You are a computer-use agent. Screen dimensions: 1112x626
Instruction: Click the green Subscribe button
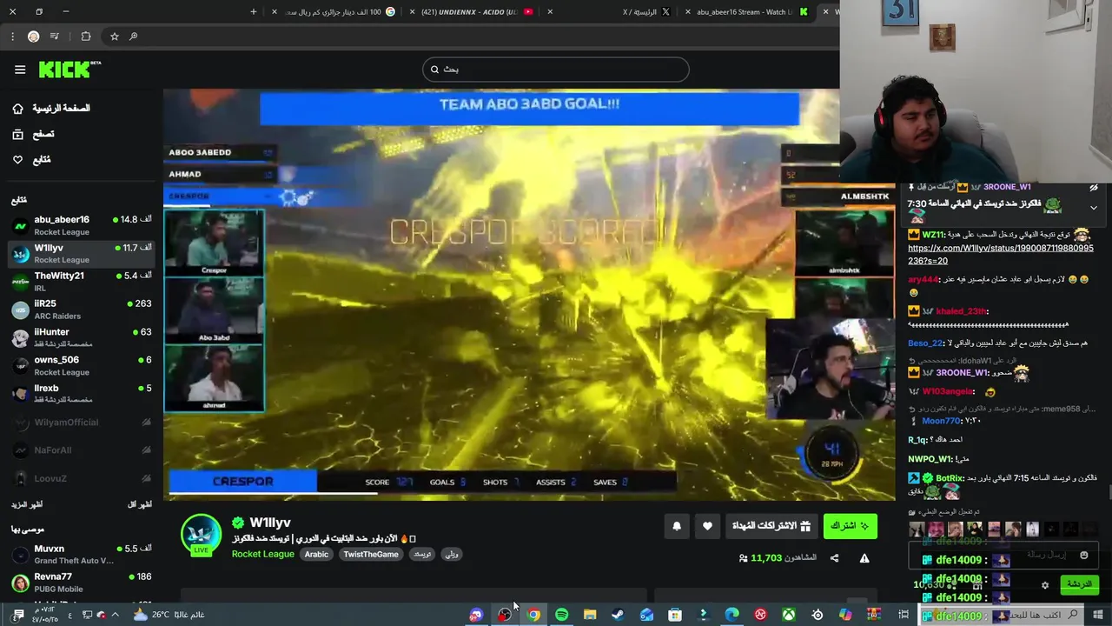point(850,525)
